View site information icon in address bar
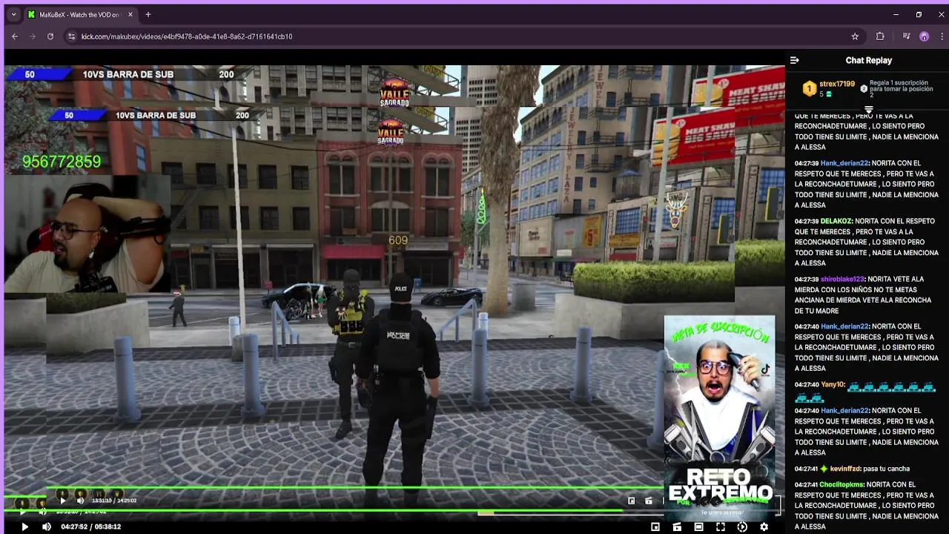Image resolution: width=949 pixels, height=534 pixels. [x=71, y=36]
